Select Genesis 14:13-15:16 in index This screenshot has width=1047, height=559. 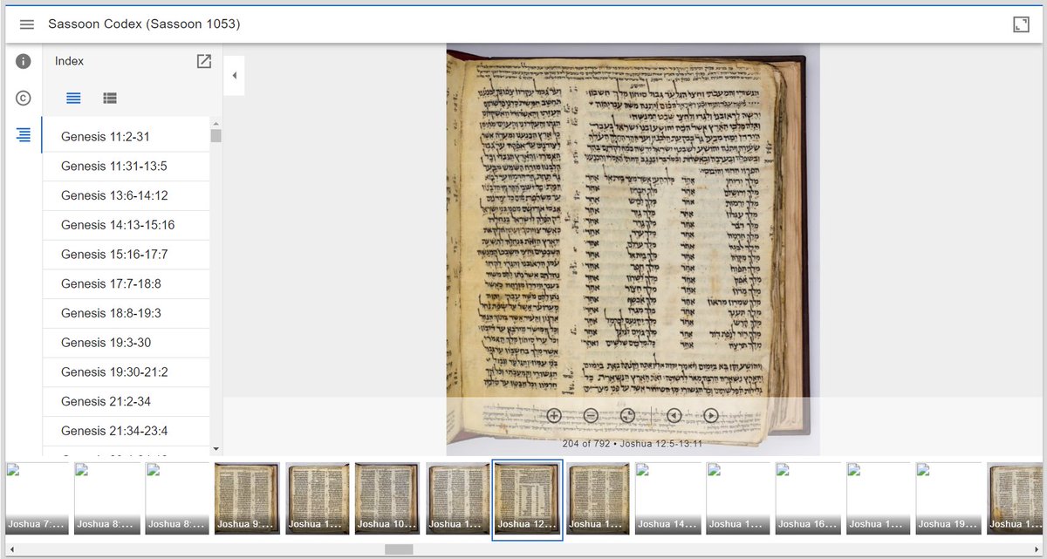point(127,225)
